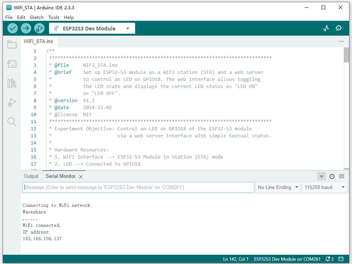Open the Serial Plotter icon
352x264 pixels.
coord(326,29)
